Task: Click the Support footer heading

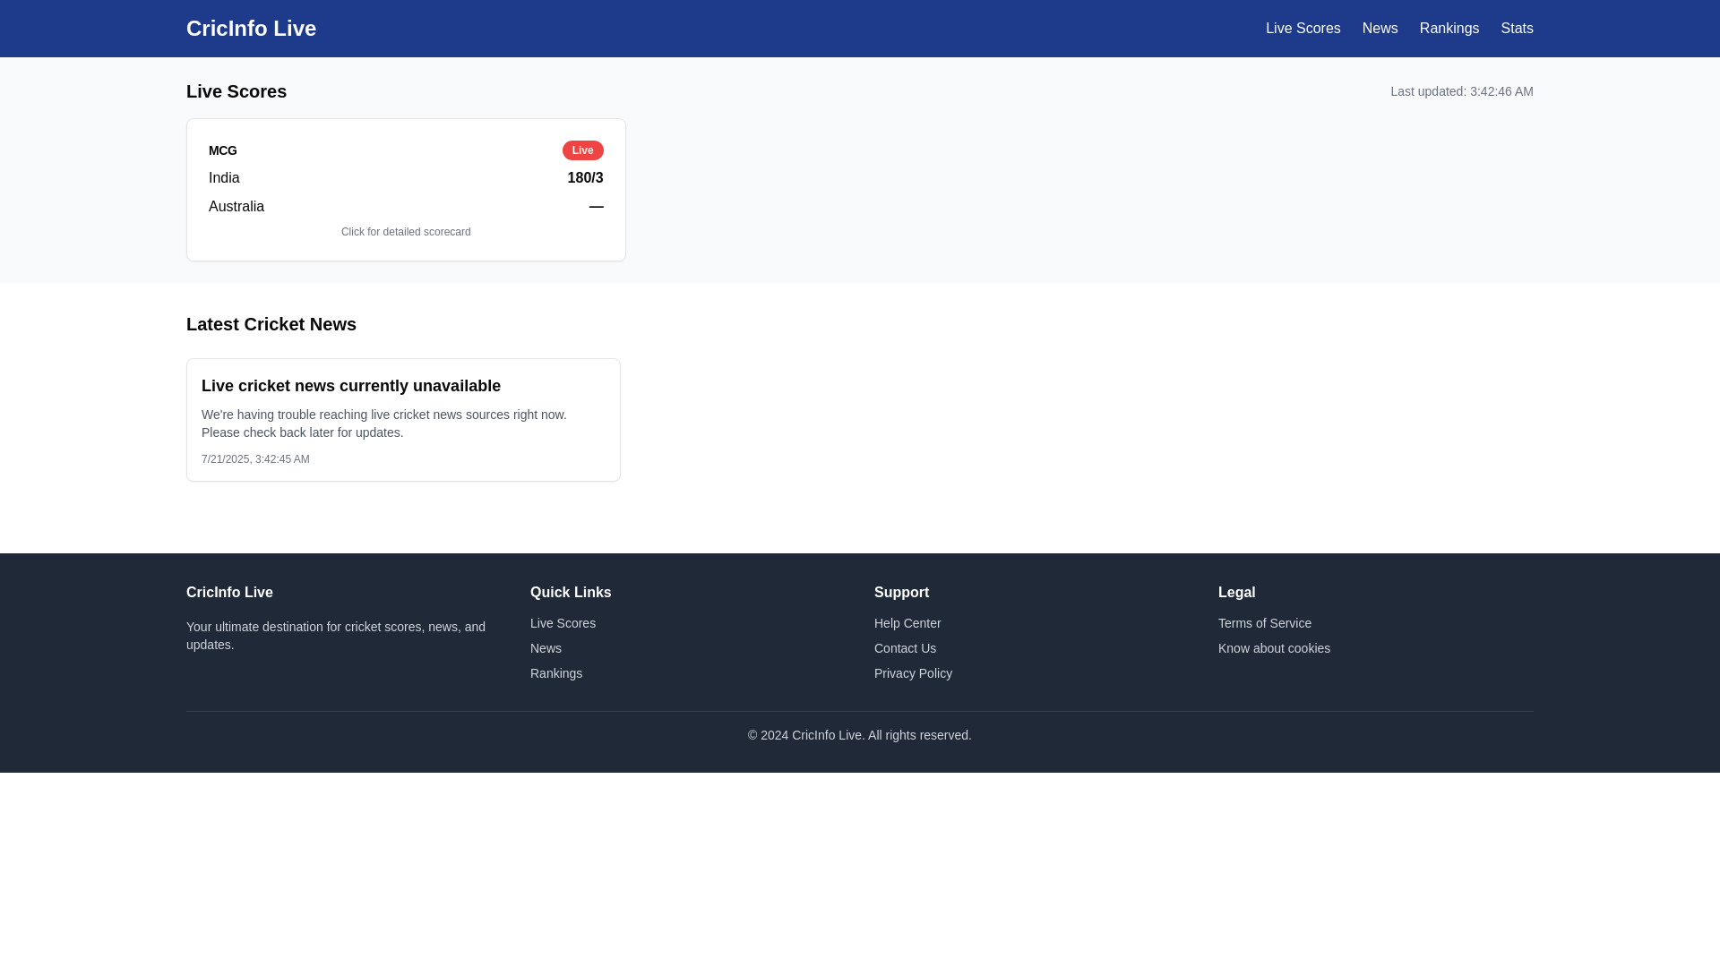Action: (x=901, y=593)
